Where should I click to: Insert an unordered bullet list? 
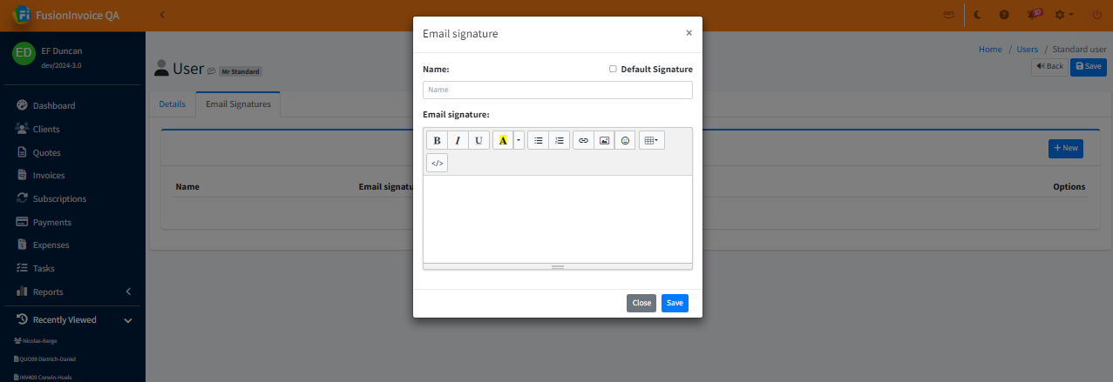(539, 140)
